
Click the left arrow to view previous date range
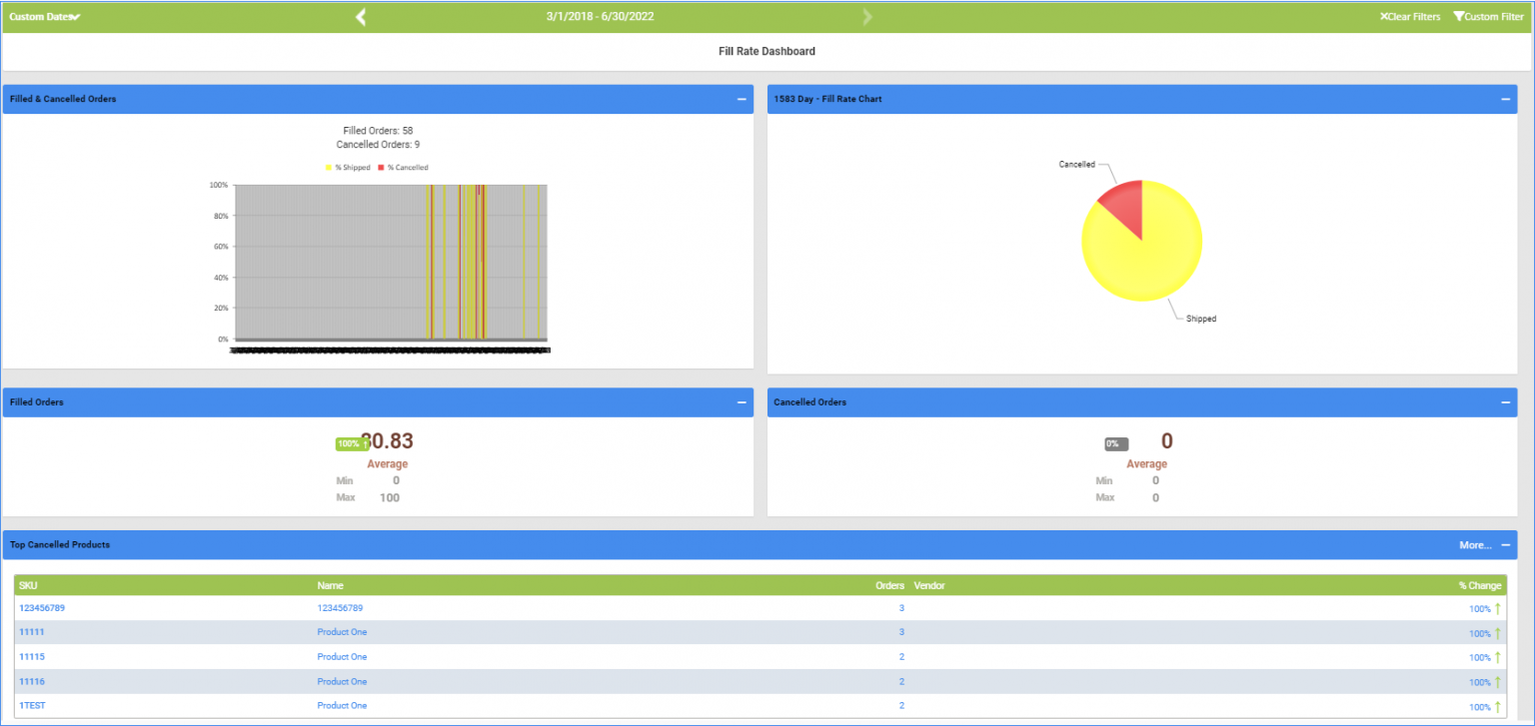360,16
